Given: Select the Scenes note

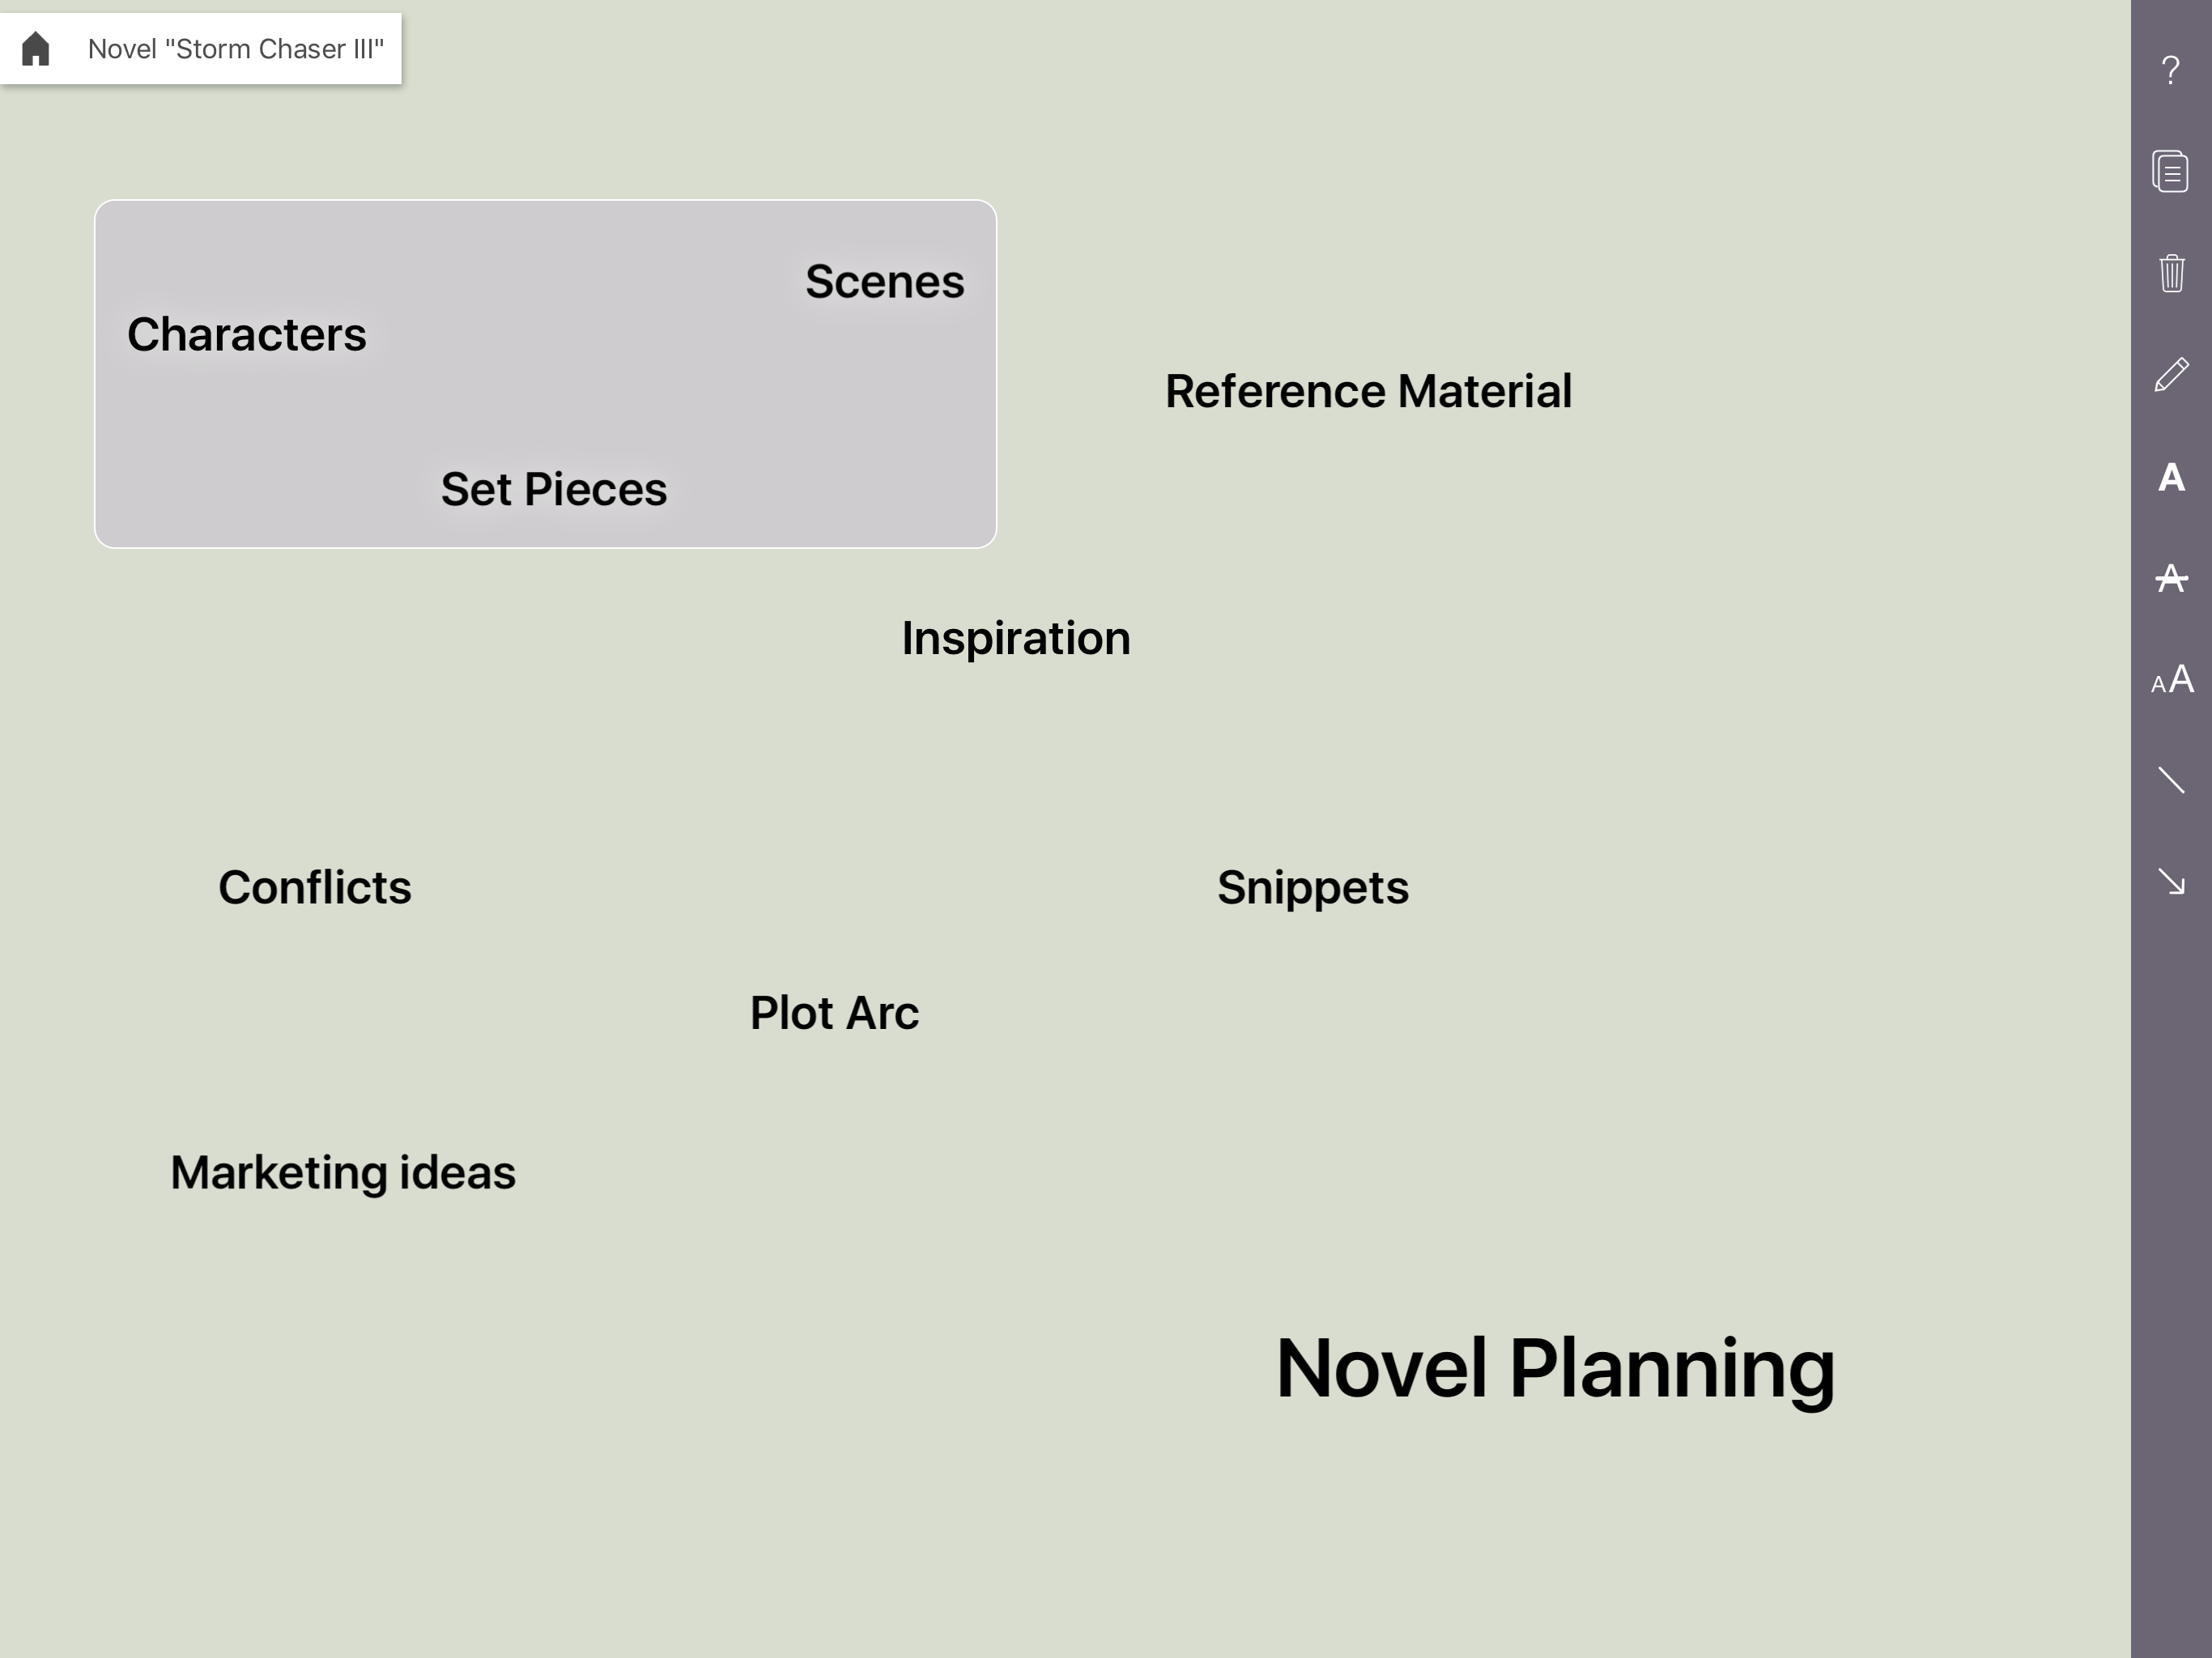Looking at the screenshot, I should pos(884,282).
